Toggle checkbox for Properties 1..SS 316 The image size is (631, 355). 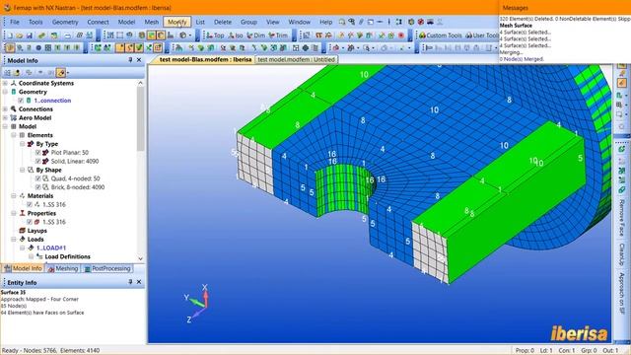pyautogui.click(x=30, y=222)
